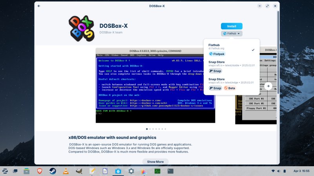Viewport: 314px width, 176px height.
Task: Jump to the second screenshot dot
Action: pyautogui.click(x=150, y=129)
